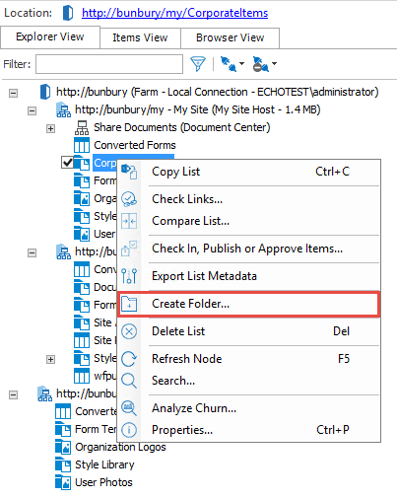Click the Search magnifier menu icon
The image size is (397, 499).
coord(129,381)
